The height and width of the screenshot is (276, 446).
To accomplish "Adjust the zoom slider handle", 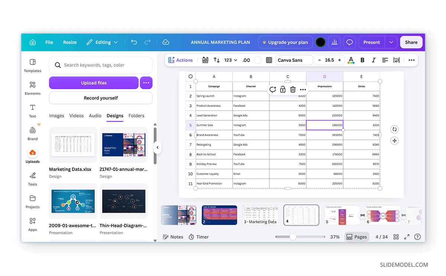I will point(293,237).
